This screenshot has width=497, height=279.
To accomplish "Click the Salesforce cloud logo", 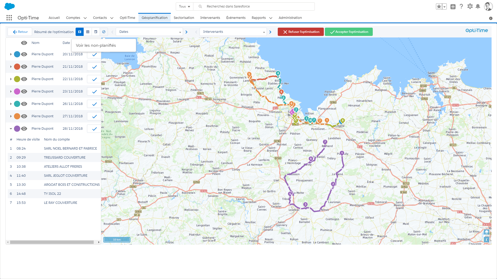I will (10, 6).
